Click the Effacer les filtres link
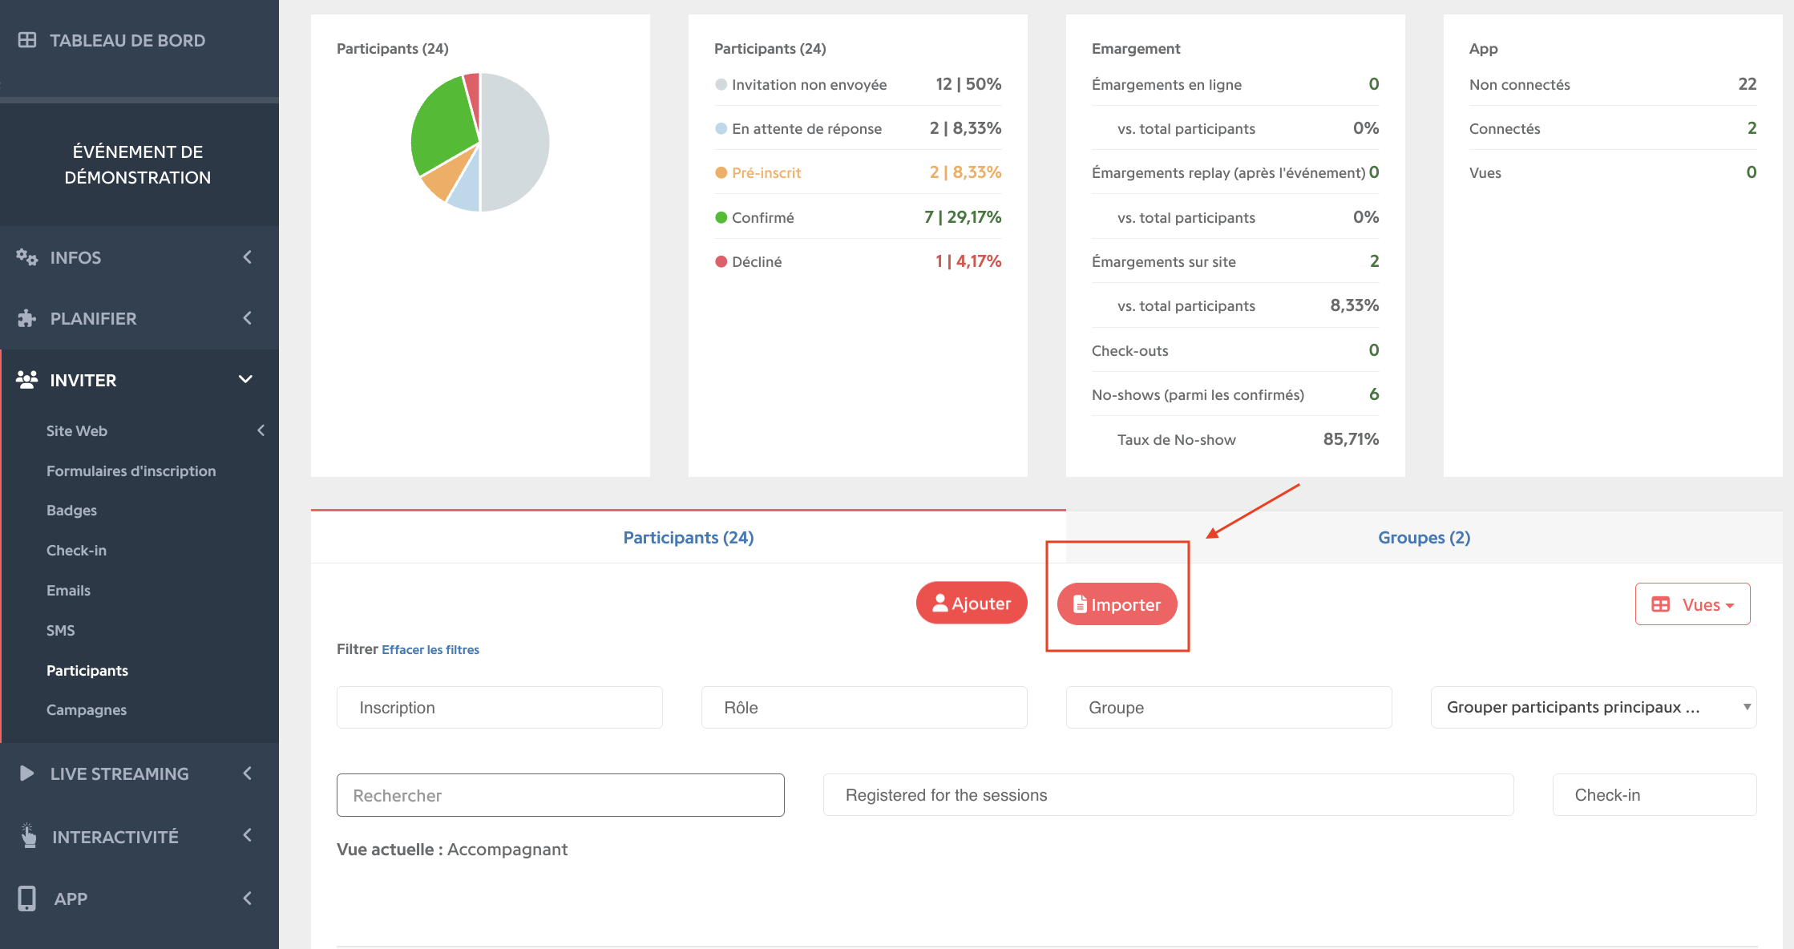 pyautogui.click(x=430, y=650)
